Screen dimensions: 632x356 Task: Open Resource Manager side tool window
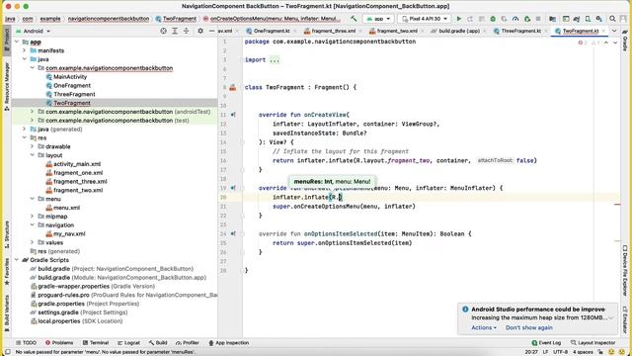[7, 86]
